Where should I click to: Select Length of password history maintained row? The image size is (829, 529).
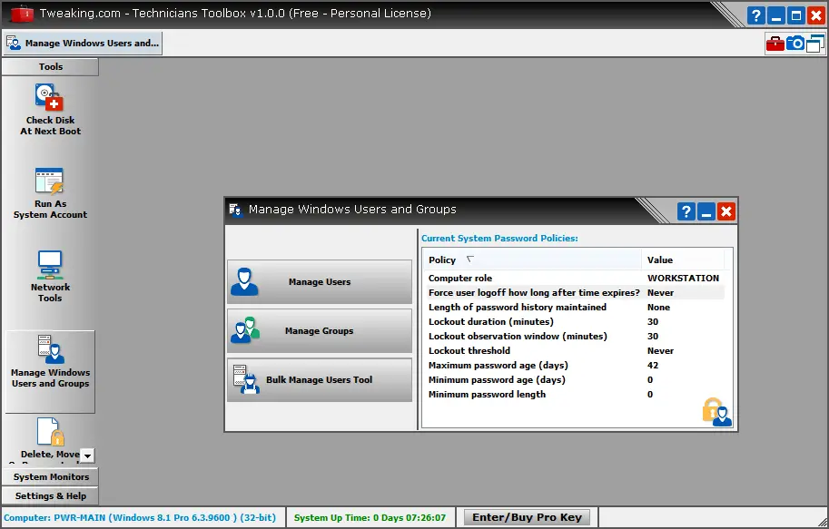coord(574,307)
